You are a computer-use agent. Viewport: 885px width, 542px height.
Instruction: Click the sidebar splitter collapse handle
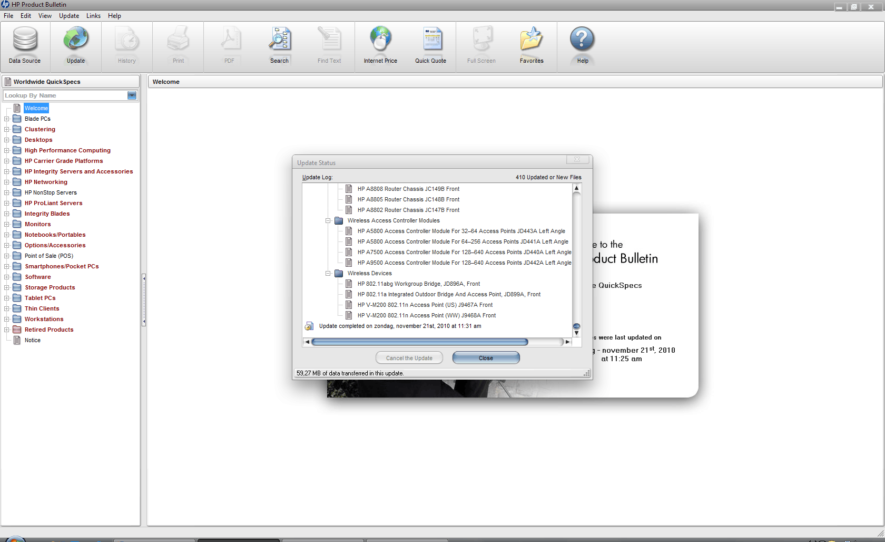[x=144, y=299]
